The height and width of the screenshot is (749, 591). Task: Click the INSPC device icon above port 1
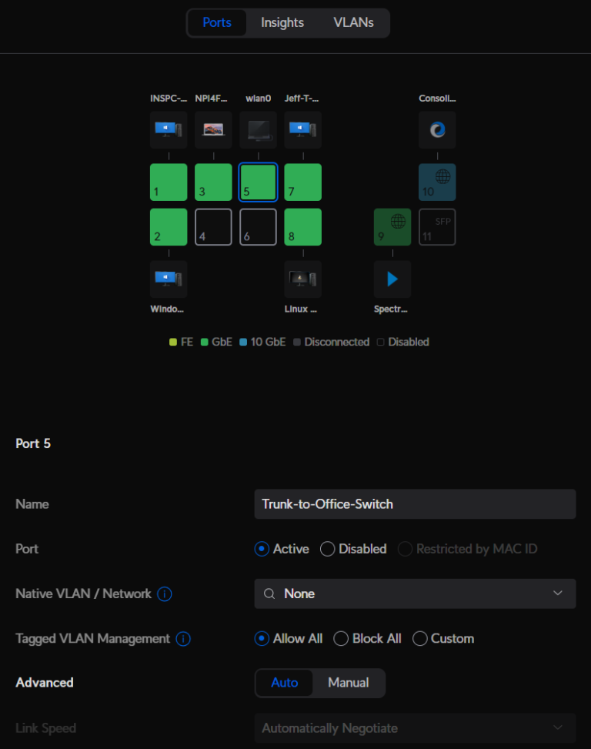pyautogui.click(x=169, y=130)
